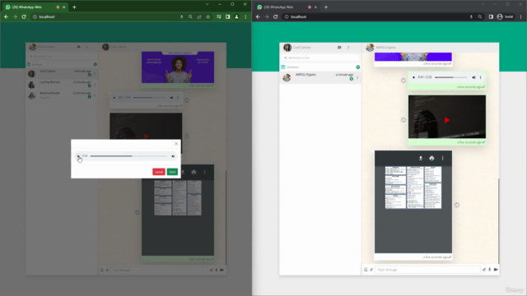The width and height of the screenshot is (527, 296).
Task: Play the recorded audio in the preview dialog
Action: coord(78,156)
